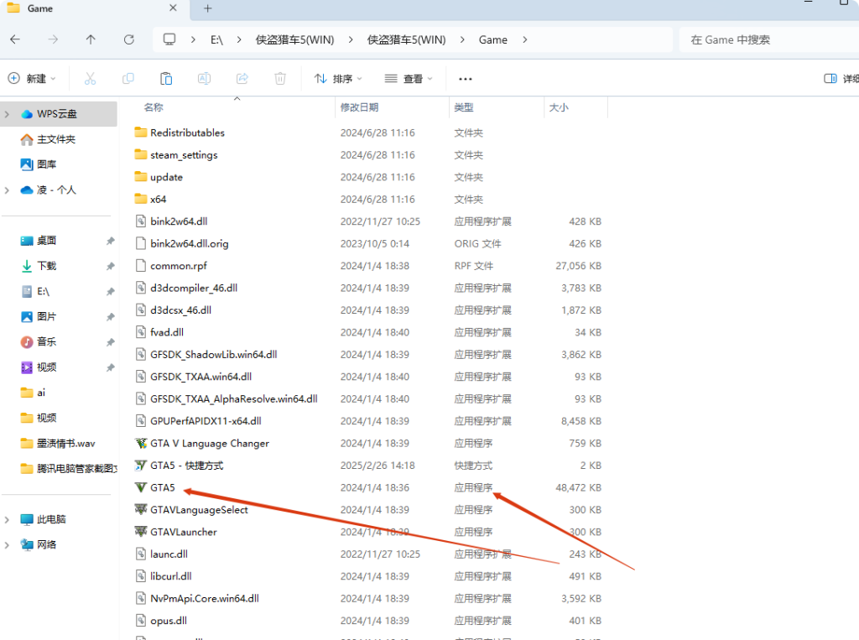Refresh the current folder view
859x640 pixels.
(x=128, y=39)
